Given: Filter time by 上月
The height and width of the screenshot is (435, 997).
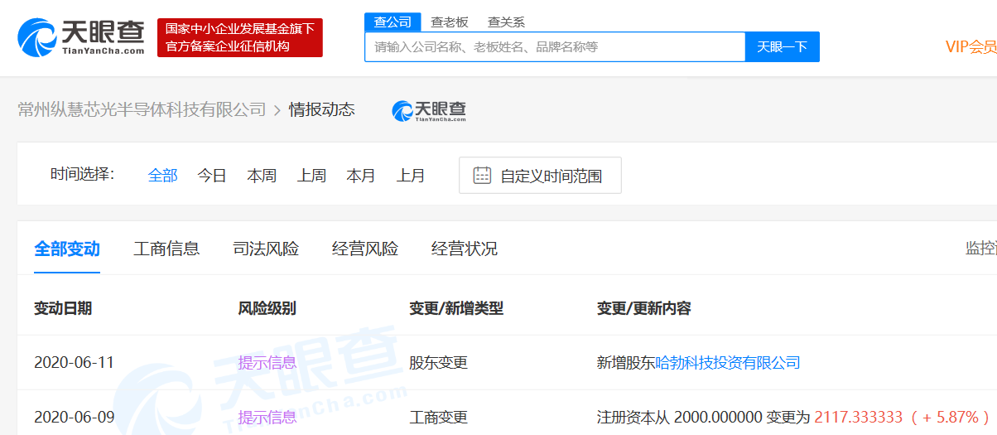Looking at the screenshot, I should [x=411, y=176].
